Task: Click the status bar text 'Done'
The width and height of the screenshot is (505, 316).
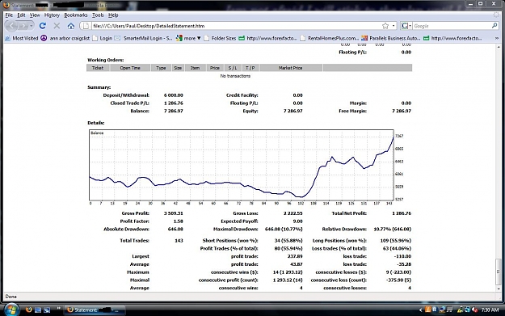Action: 11,297
